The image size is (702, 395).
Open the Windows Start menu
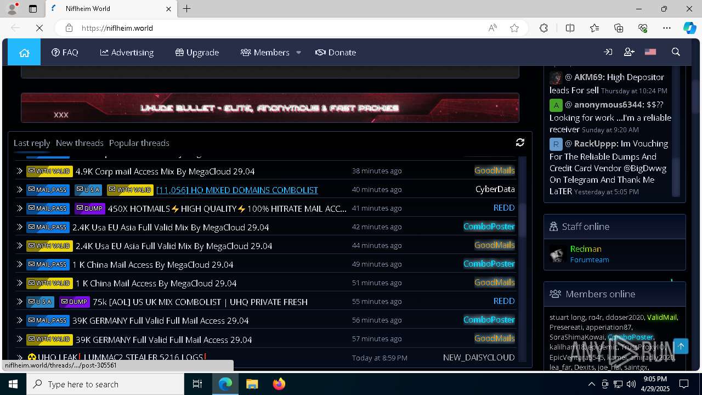click(x=13, y=384)
